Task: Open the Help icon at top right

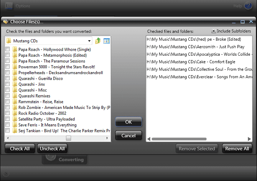Action: tap(248, 6)
